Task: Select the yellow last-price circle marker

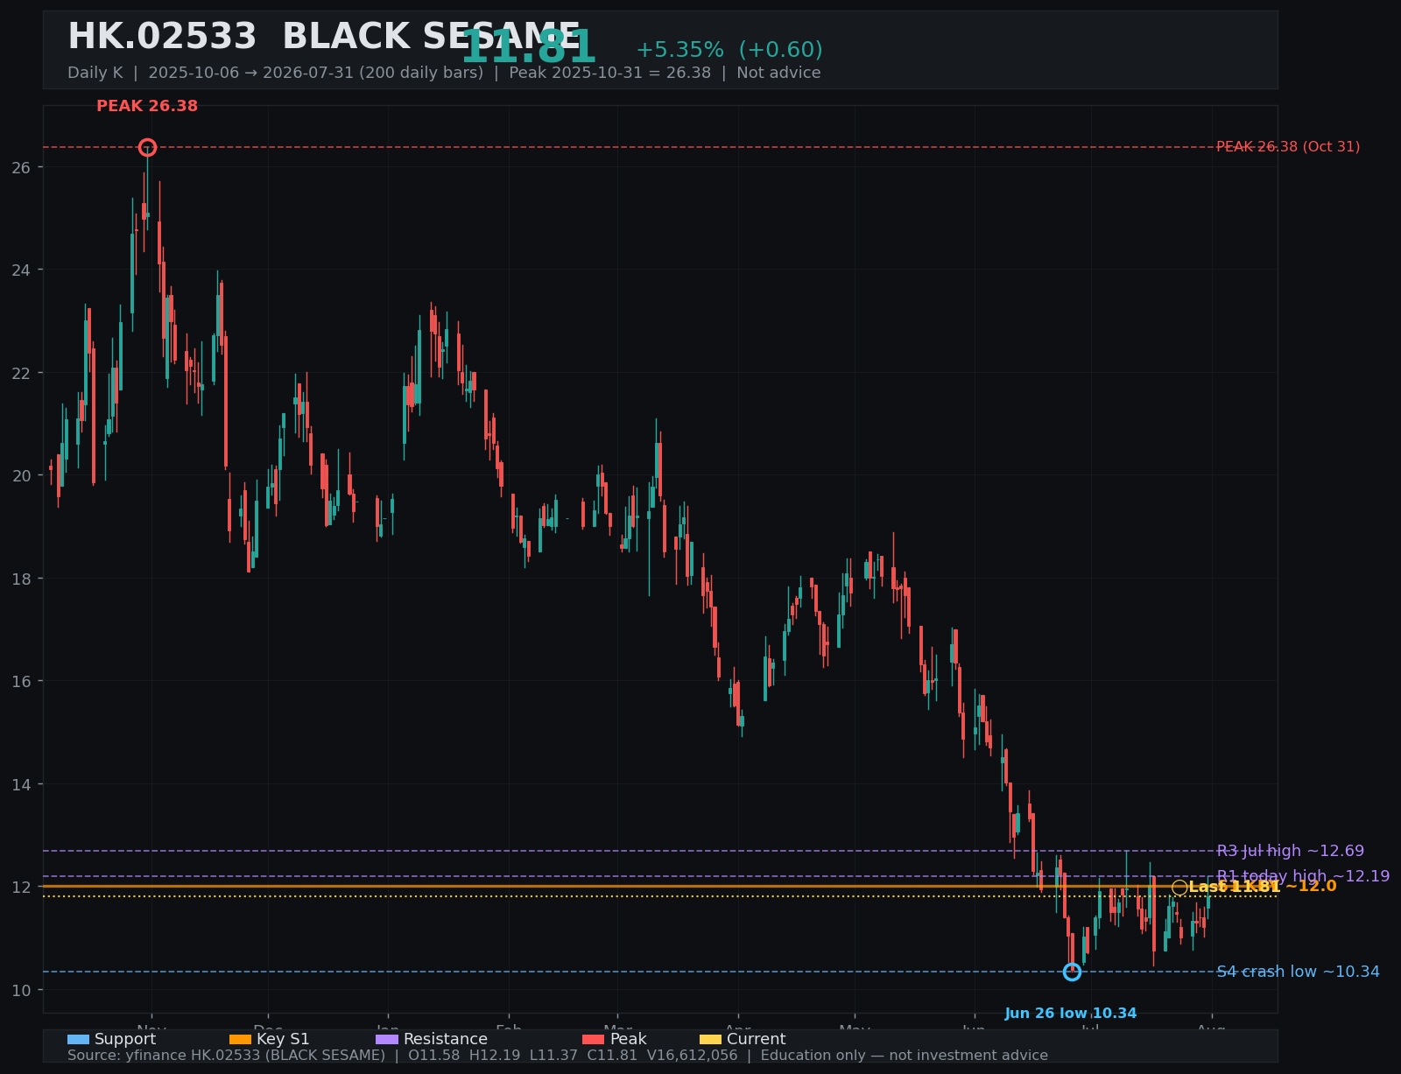Action: [1179, 888]
